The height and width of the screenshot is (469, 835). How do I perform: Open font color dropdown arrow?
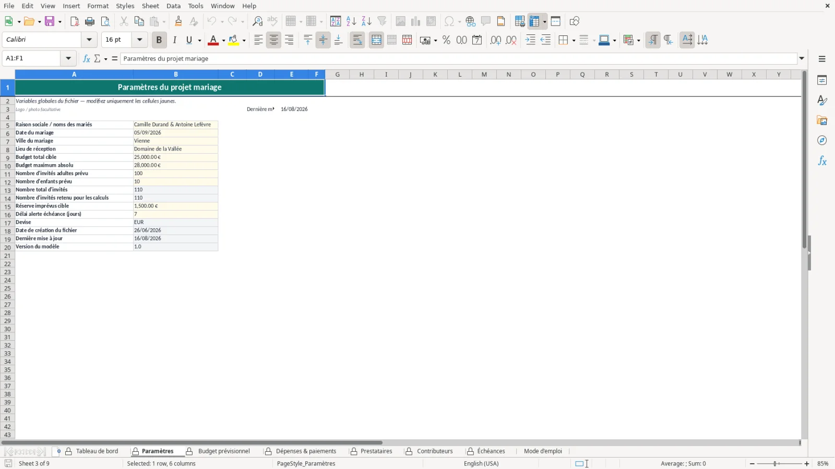pos(223,41)
